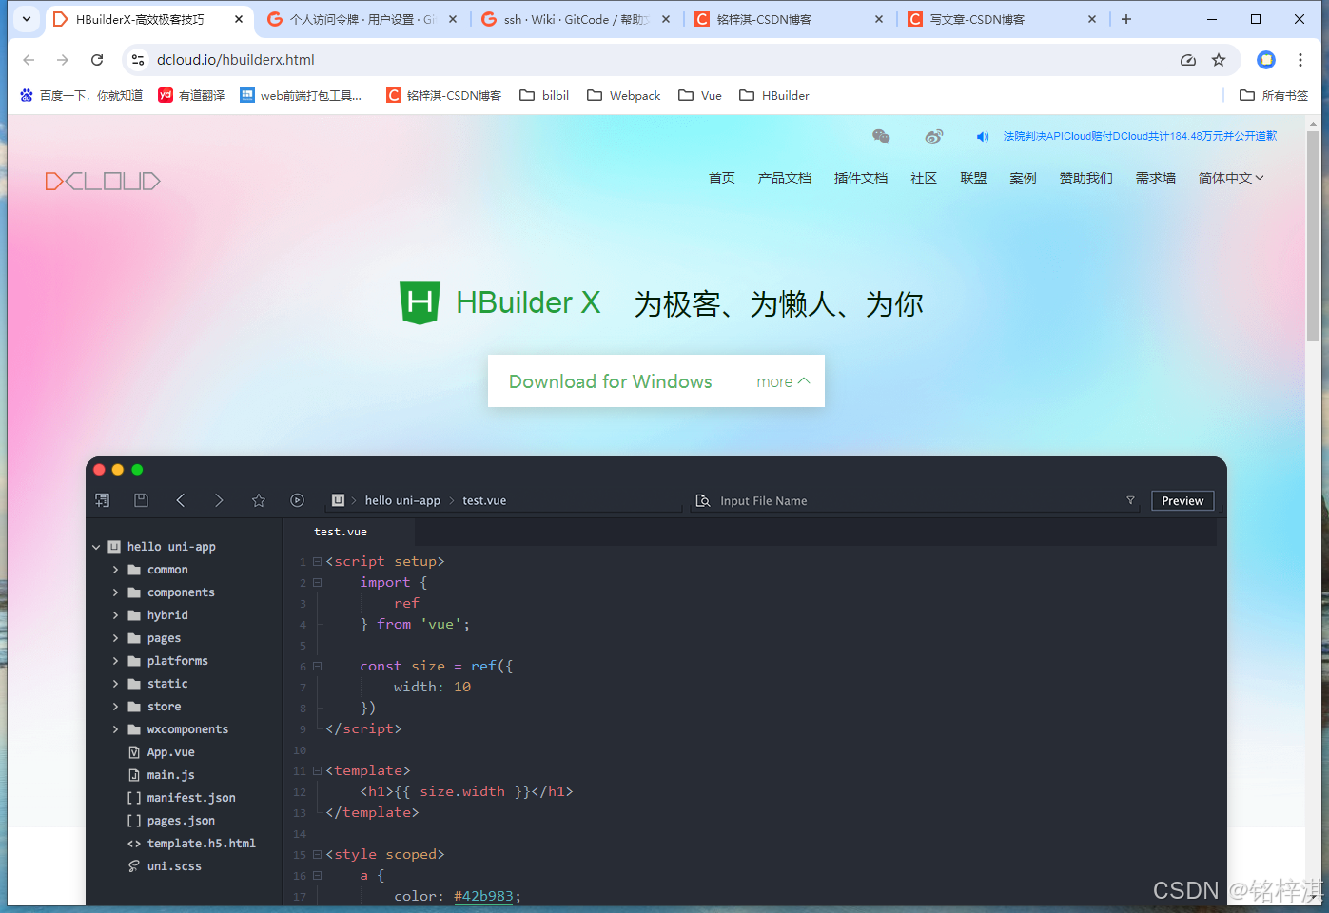
Task: Click the run play icon in the editor toolbar
Action: click(x=297, y=500)
